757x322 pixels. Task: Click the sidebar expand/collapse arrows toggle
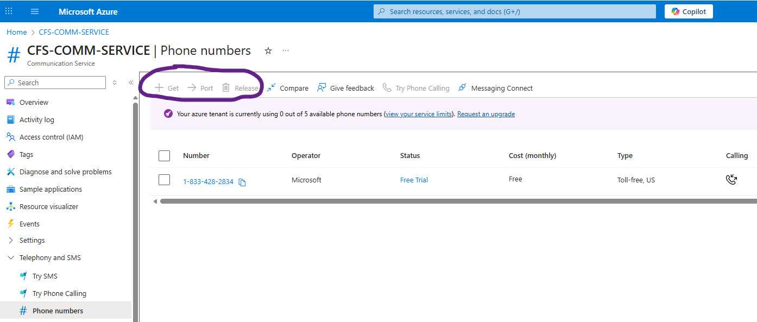click(x=115, y=83)
